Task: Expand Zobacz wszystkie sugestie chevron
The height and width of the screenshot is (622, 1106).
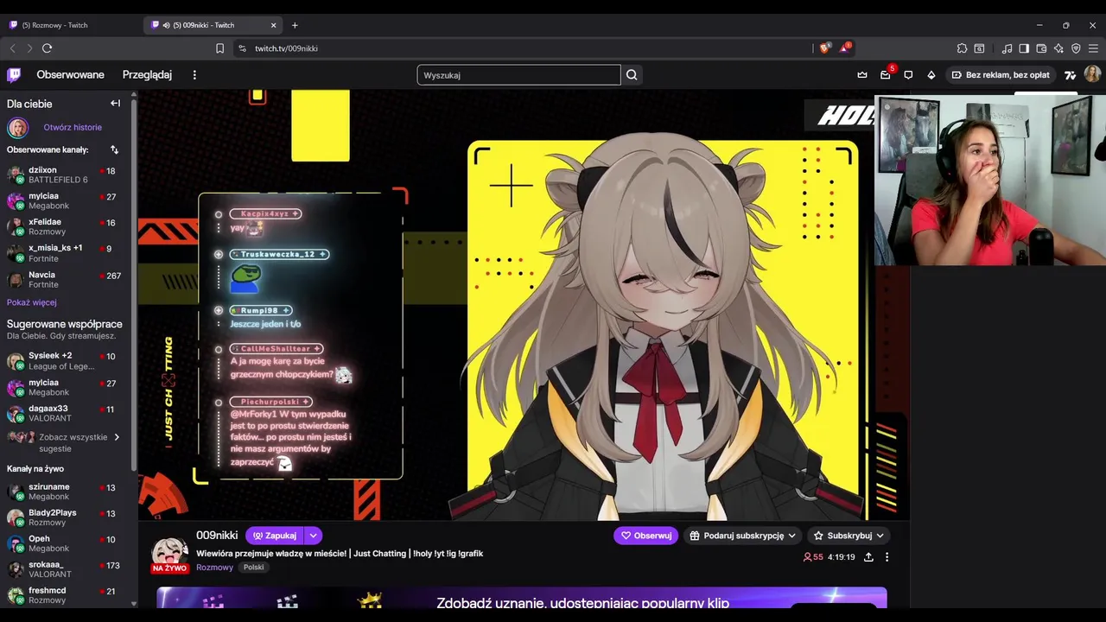Action: pos(117,437)
